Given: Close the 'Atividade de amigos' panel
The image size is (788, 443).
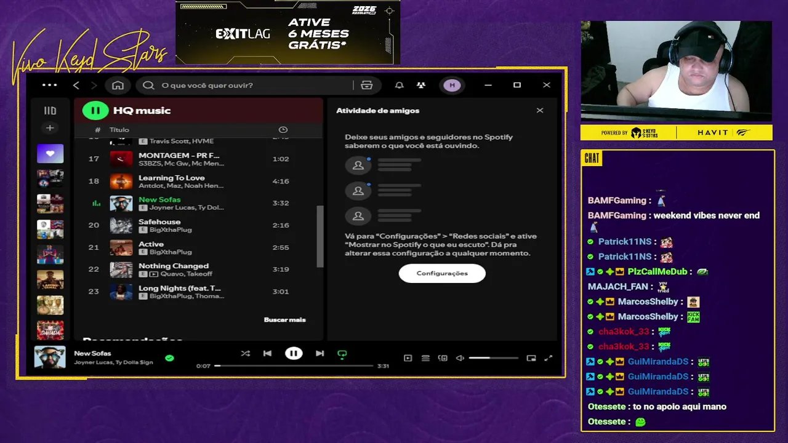Looking at the screenshot, I should (540, 111).
